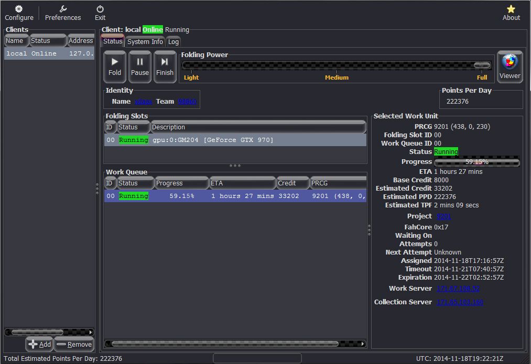Click Folding Slots Description column header
The image size is (531, 364).
click(x=258, y=127)
